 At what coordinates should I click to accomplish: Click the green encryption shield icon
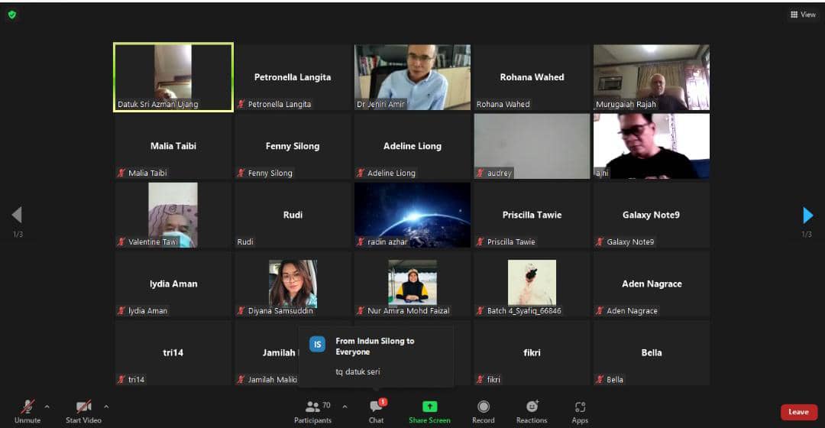pyautogui.click(x=11, y=15)
